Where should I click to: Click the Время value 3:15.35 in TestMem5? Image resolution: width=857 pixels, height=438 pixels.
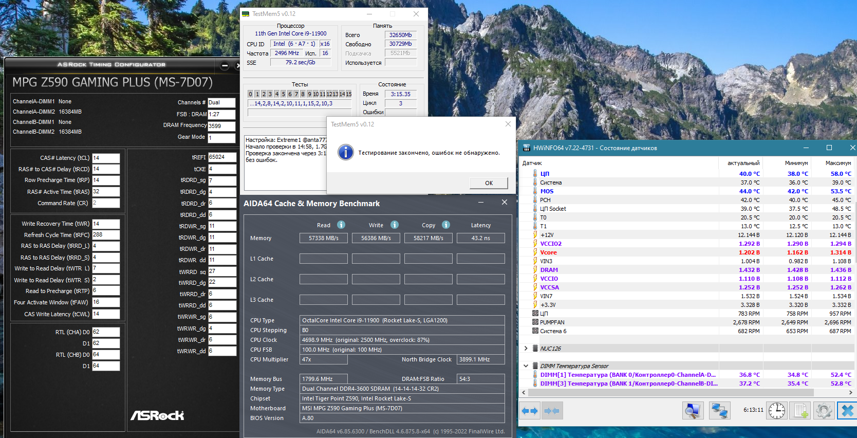[x=400, y=94]
